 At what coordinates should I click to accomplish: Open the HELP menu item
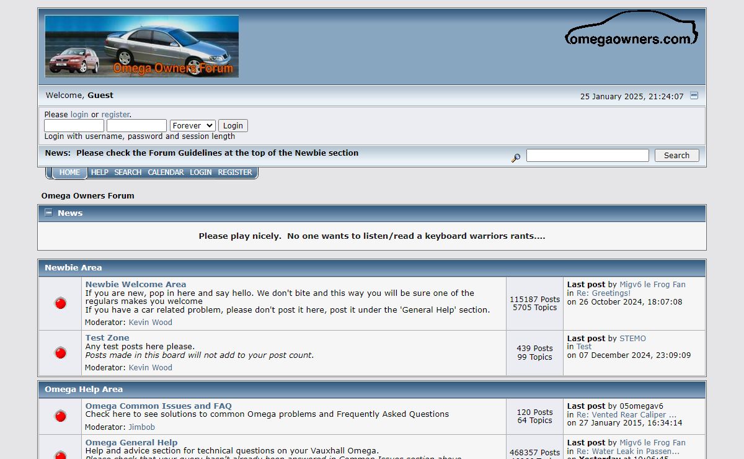pyautogui.click(x=99, y=172)
